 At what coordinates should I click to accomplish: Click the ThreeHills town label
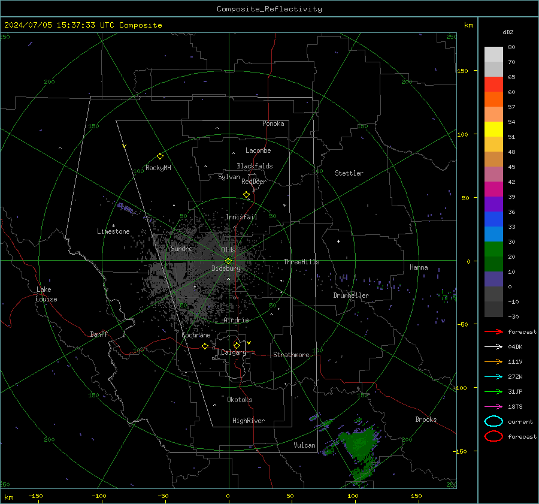(301, 262)
